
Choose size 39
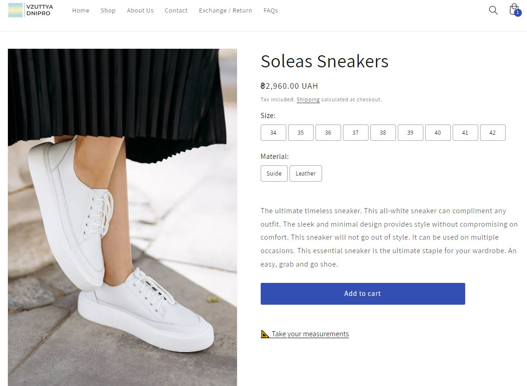[x=410, y=133]
